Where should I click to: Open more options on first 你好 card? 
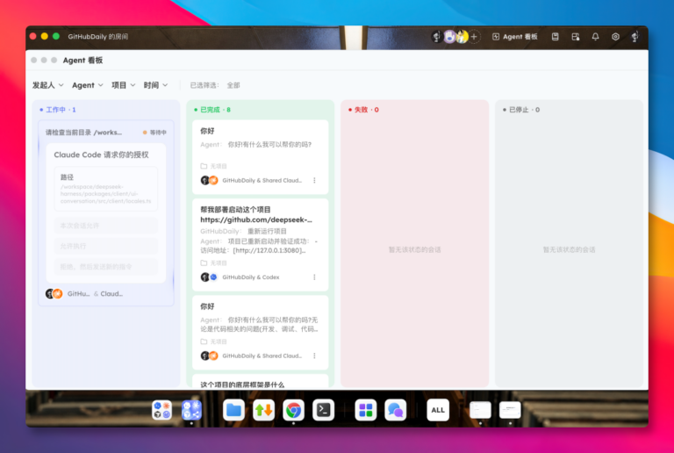point(315,181)
